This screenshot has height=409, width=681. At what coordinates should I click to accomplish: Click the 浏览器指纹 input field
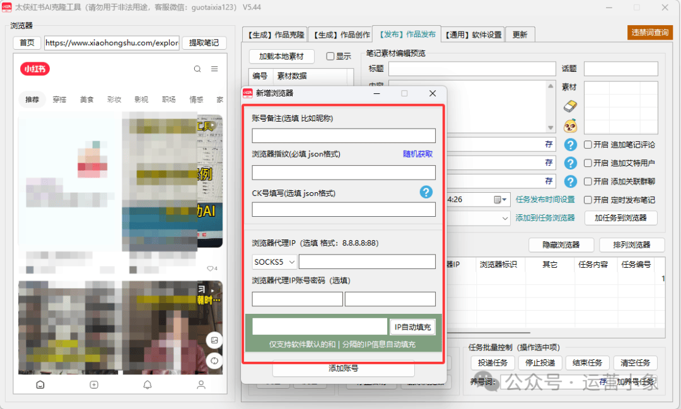(x=344, y=173)
